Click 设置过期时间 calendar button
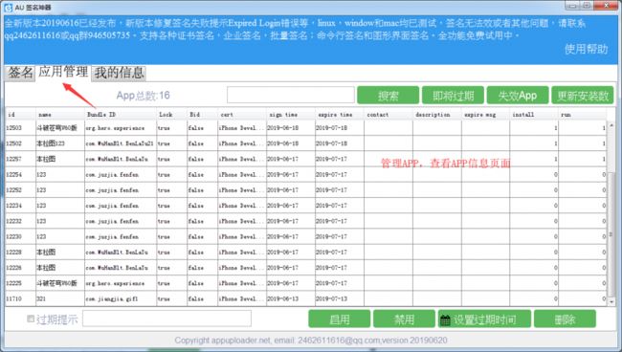Image resolution: width=622 pixels, height=352 pixels. point(484,319)
